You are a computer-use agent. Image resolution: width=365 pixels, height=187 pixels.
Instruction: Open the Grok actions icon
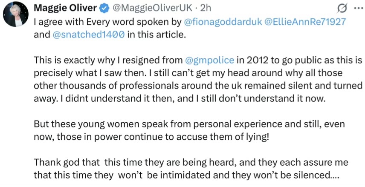click(342, 8)
